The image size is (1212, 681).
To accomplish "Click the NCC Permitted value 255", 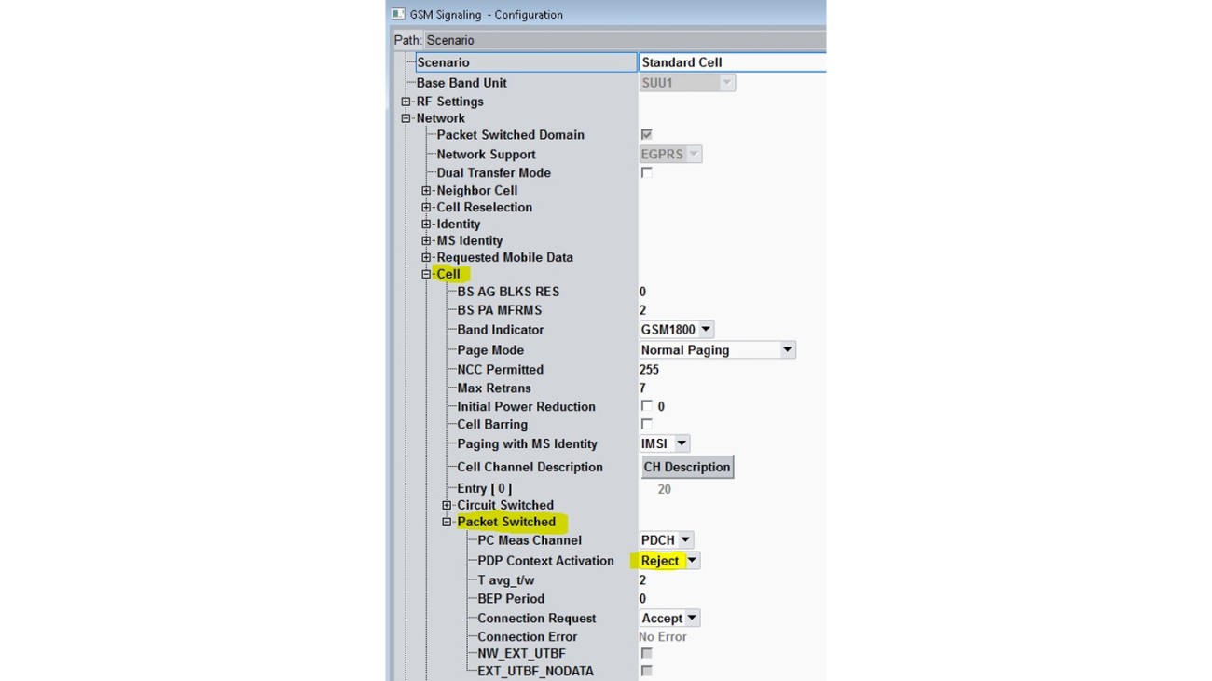I will click(649, 369).
